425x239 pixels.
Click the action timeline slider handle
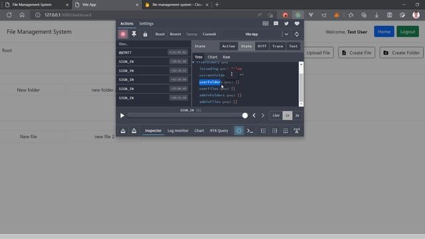245,116
